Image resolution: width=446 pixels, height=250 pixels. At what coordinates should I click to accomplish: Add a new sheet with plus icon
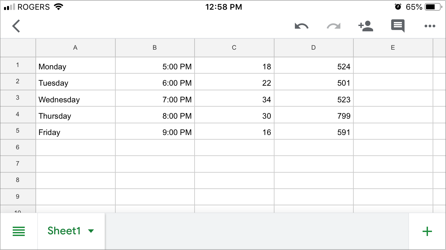click(x=427, y=231)
